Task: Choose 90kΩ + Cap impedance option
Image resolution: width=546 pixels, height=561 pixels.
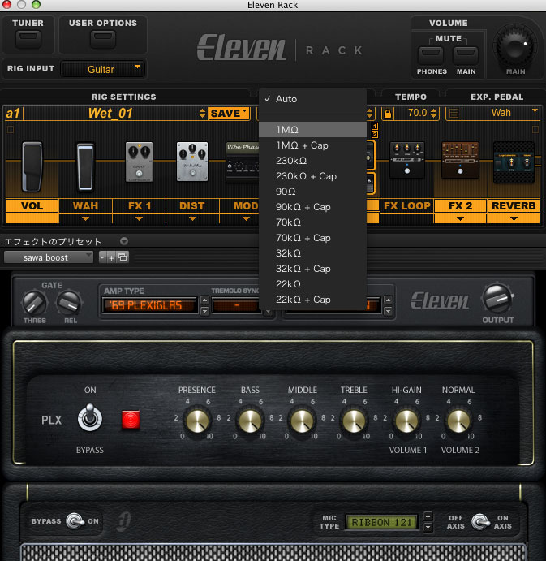Action: click(x=312, y=207)
